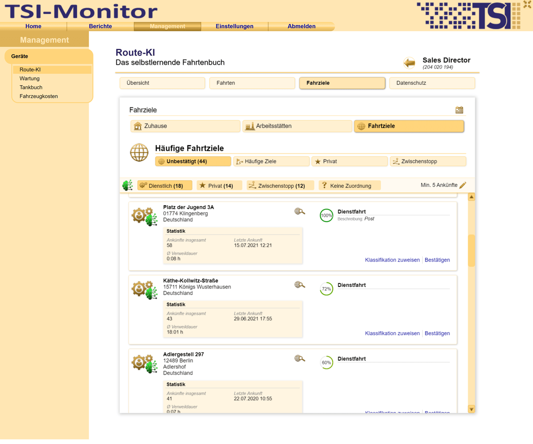The width and height of the screenshot is (533, 444).
Task: Toggle the Privat (14) filter
Action: pyautogui.click(x=219, y=186)
